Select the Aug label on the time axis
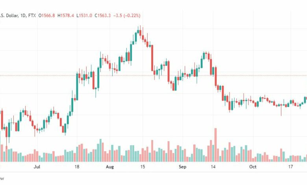 (x=110, y=167)
